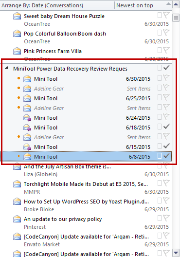The image size is (180, 257).
Task: Click scroll down arrow at bottom of list
Action: [176, 253]
